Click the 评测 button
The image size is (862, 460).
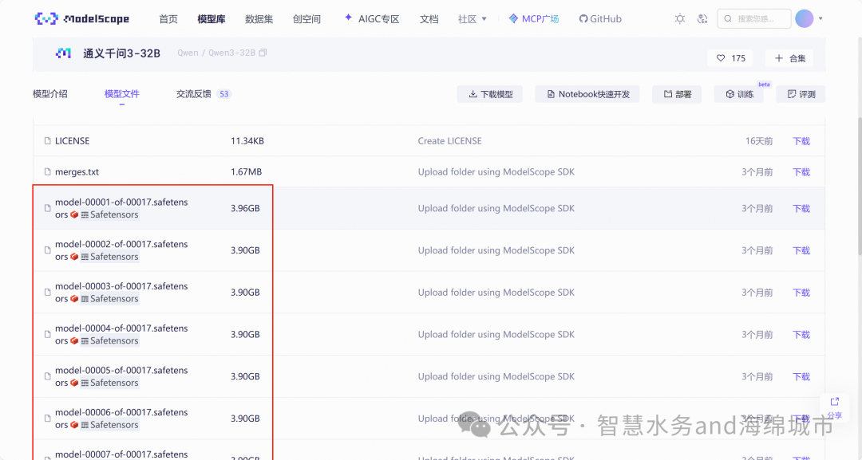click(x=801, y=94)
